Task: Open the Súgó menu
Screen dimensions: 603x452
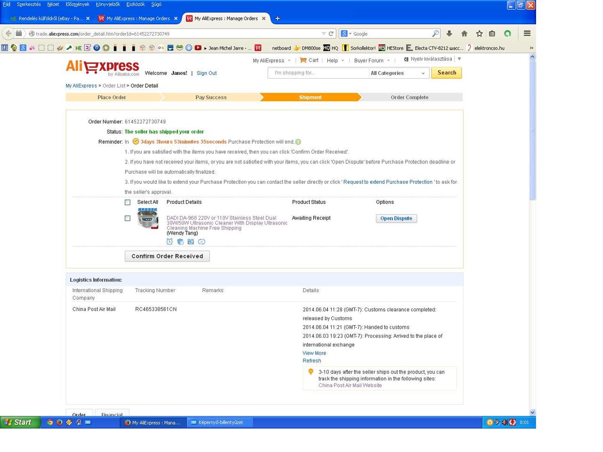Action: pyautogui.click(x=156, y=4)
